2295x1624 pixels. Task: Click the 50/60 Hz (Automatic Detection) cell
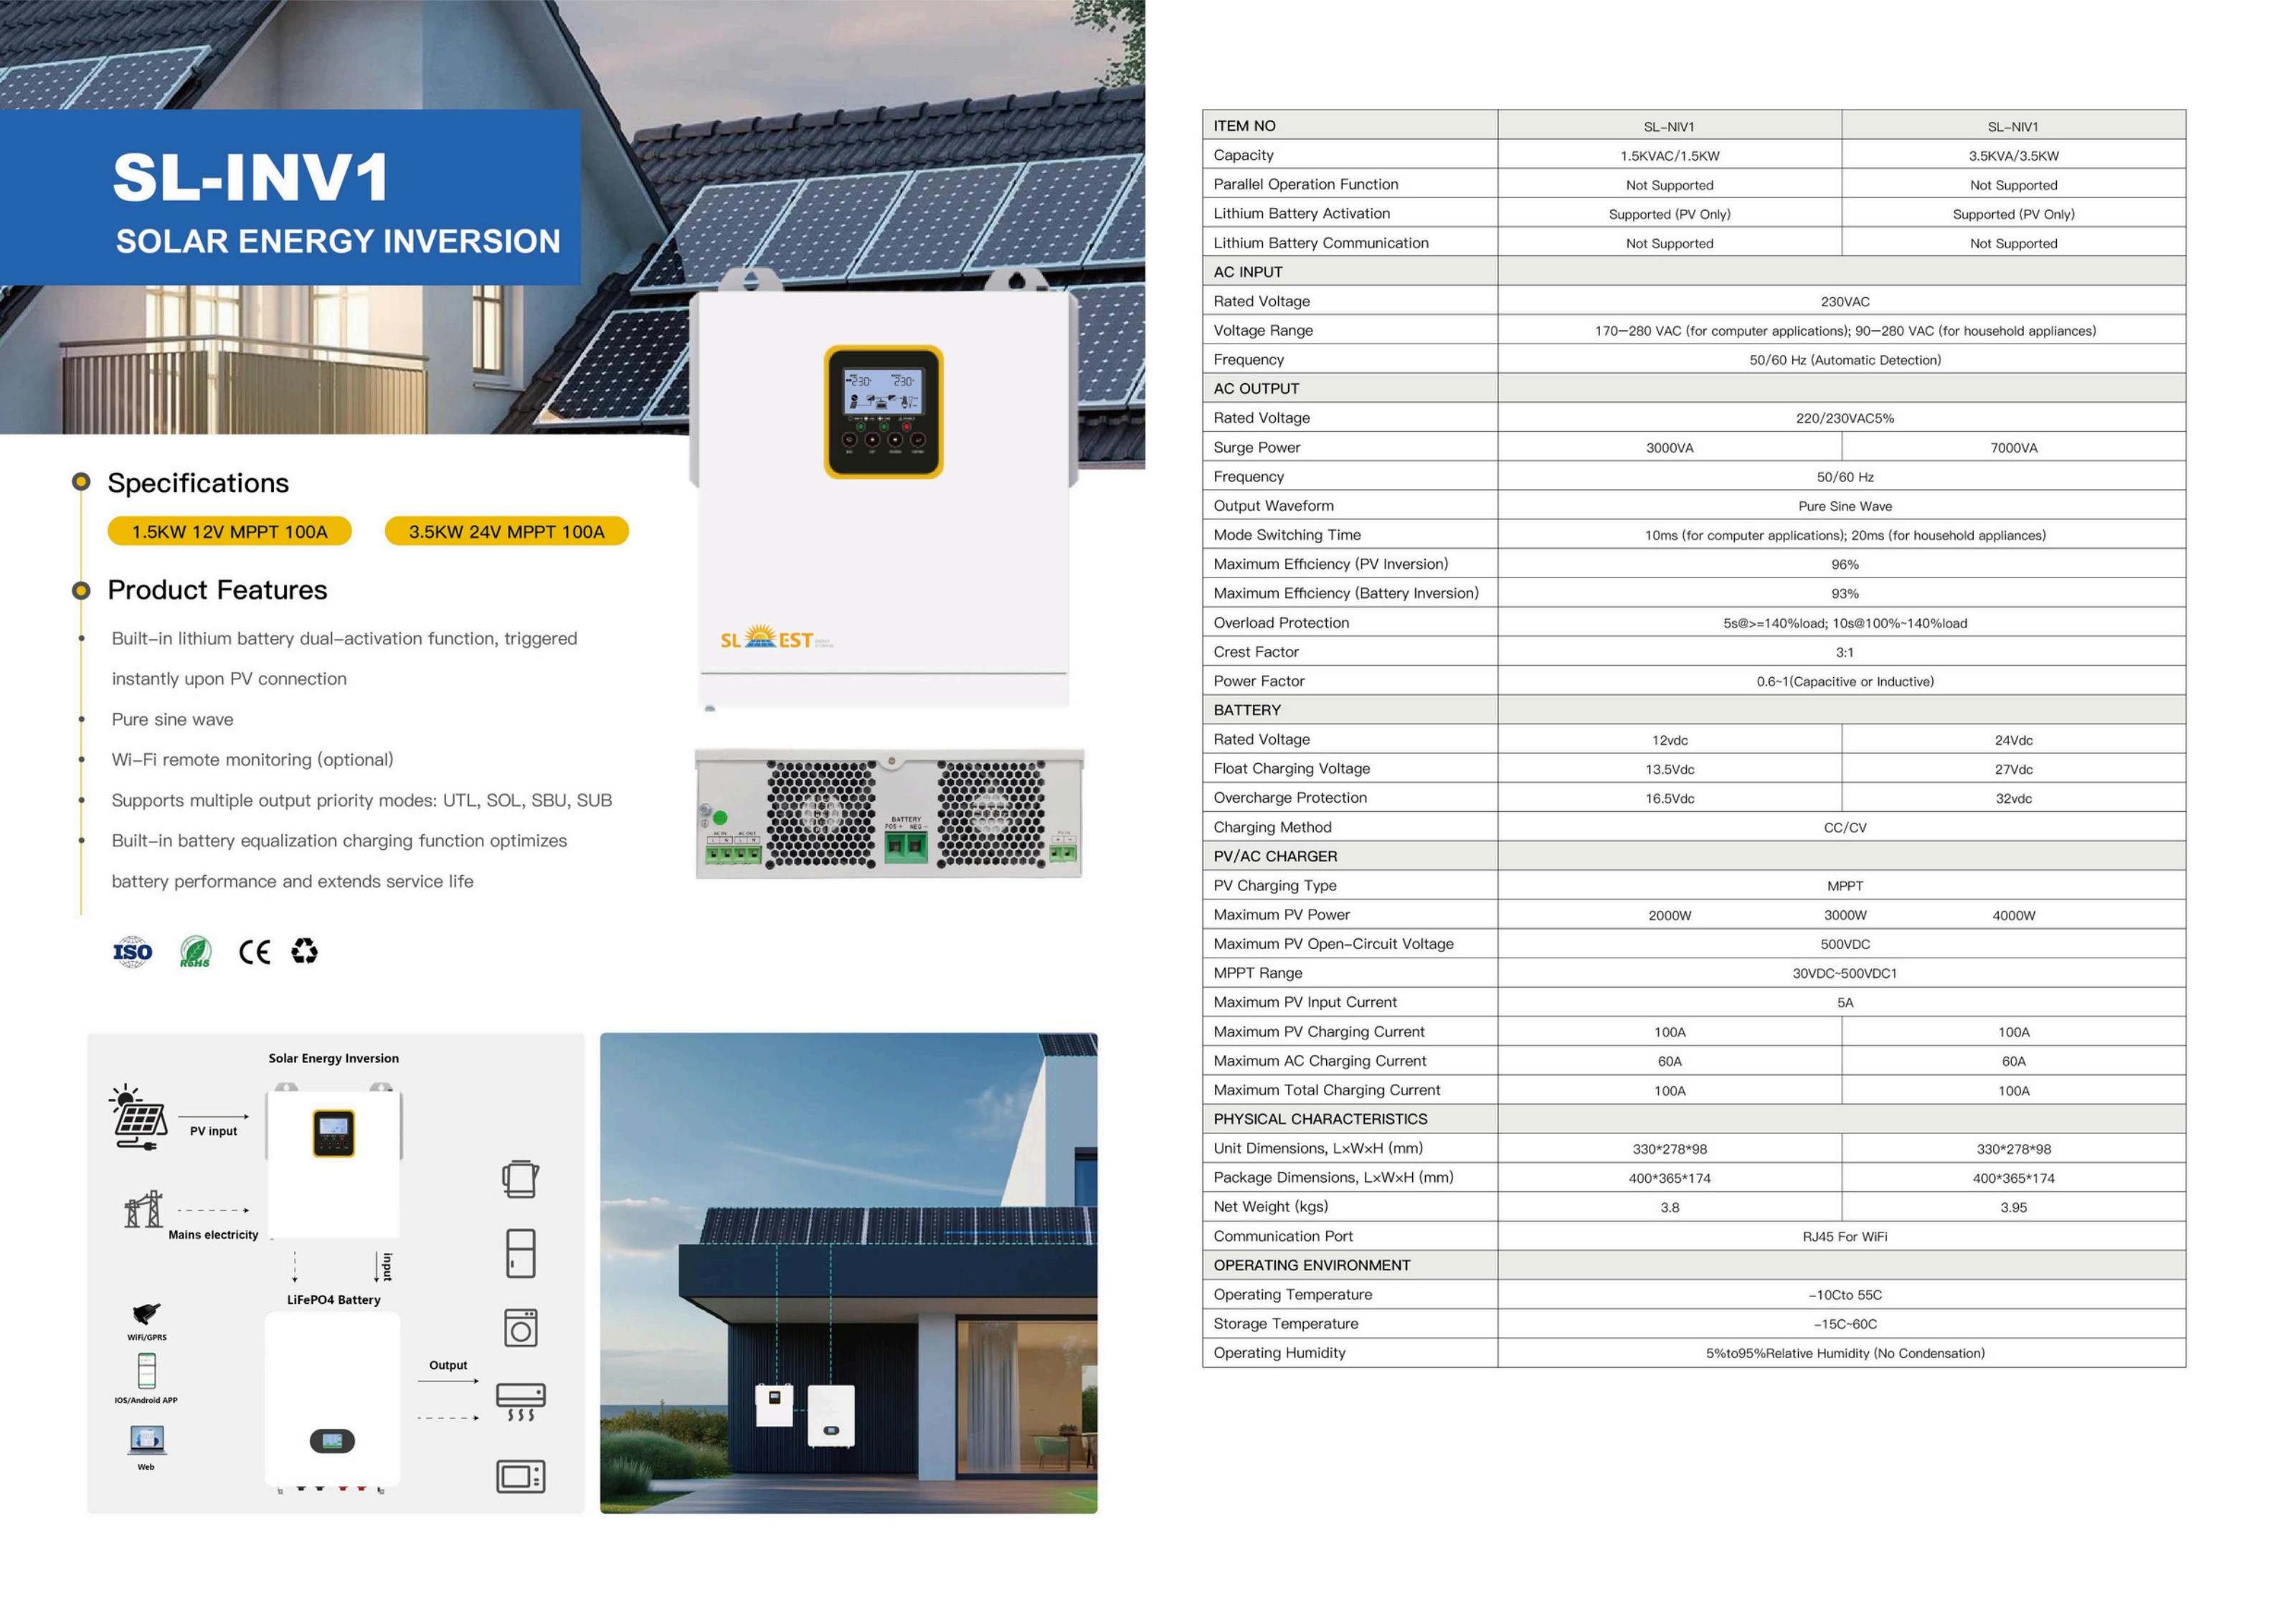point(1841,359)
